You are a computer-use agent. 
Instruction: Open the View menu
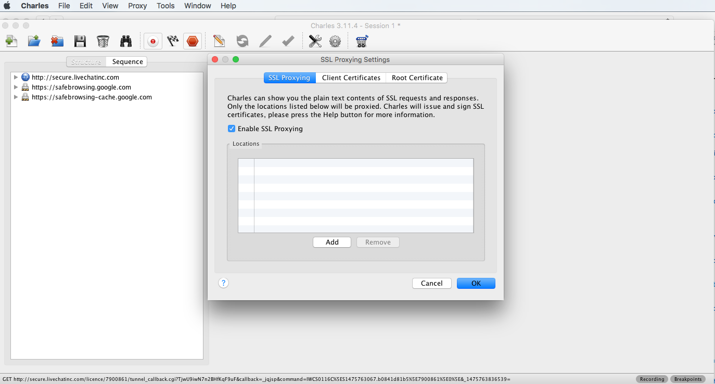tap(110, 6)
